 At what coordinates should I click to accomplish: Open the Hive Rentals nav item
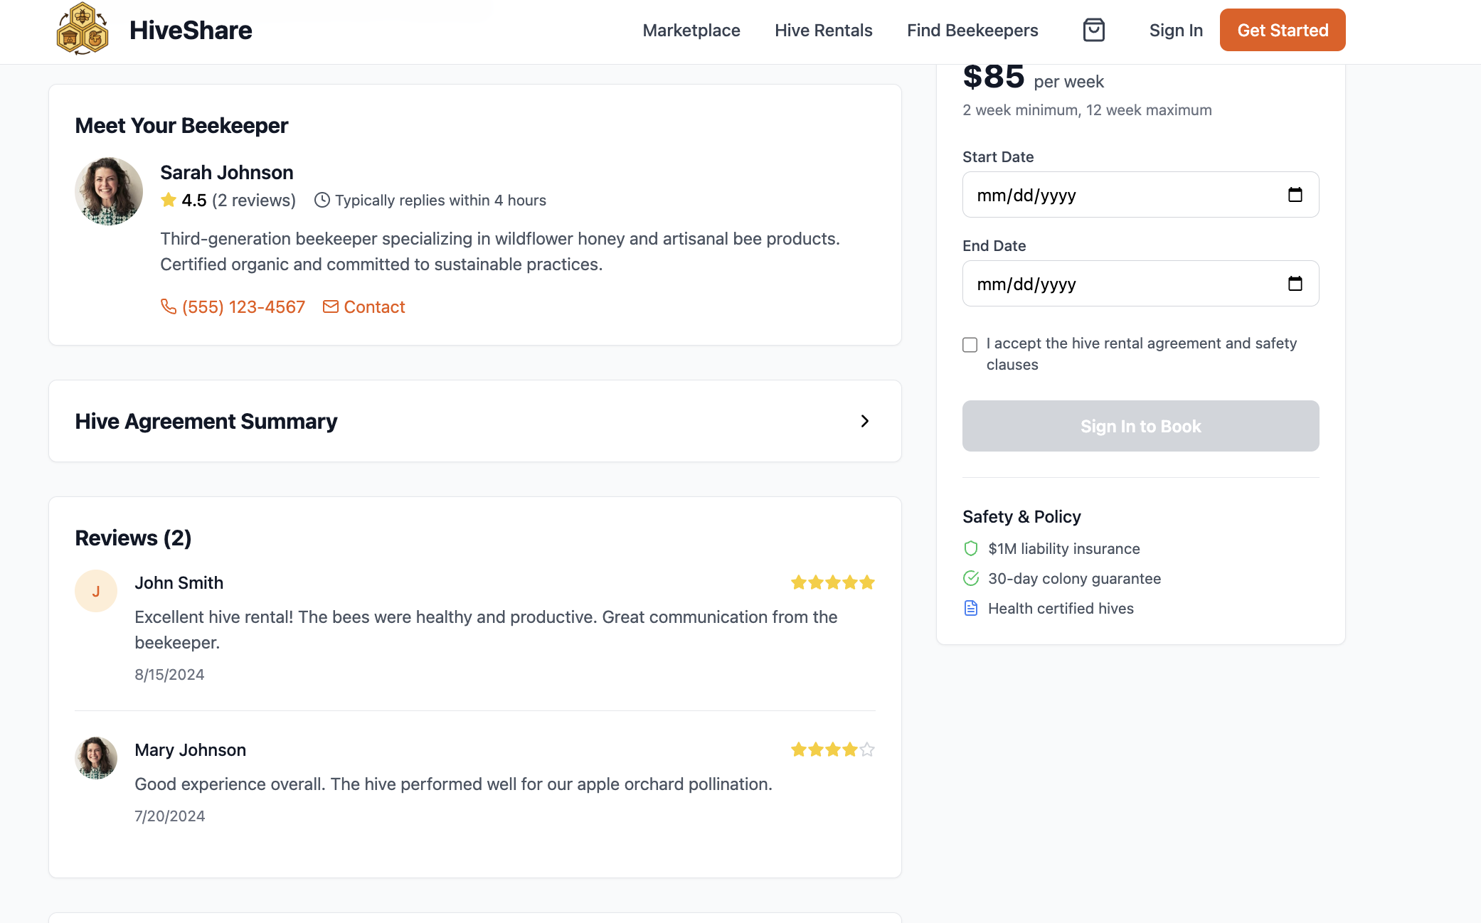pyautogui.click(x=823, y=31)
